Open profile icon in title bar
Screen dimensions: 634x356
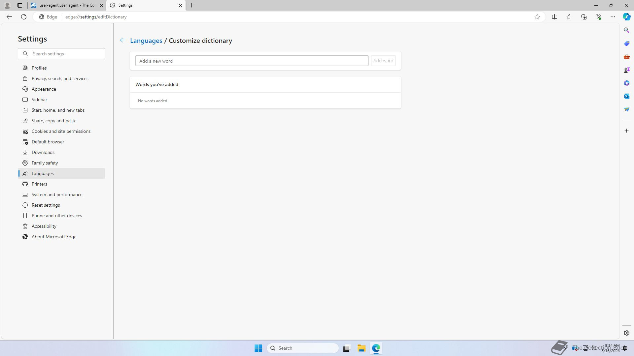tap(7, 5)
